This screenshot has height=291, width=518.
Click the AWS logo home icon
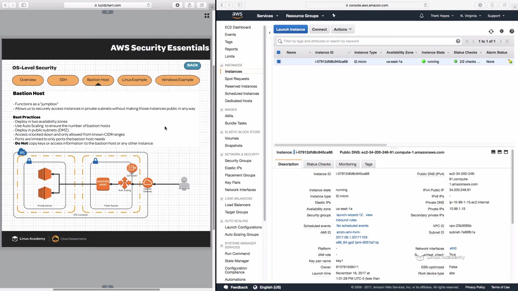(237, 15)
